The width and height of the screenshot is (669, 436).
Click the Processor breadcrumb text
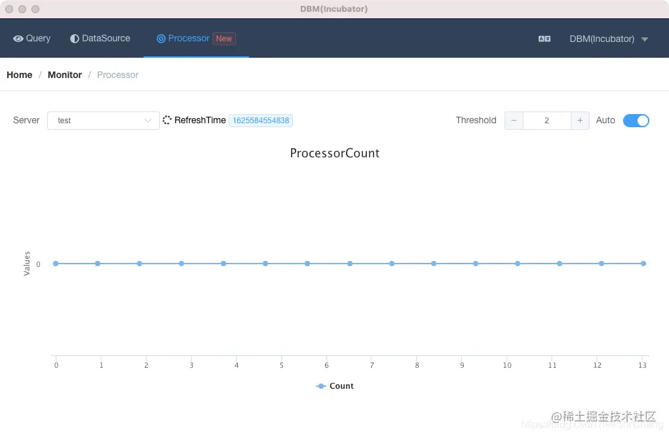tap(118, 75)
